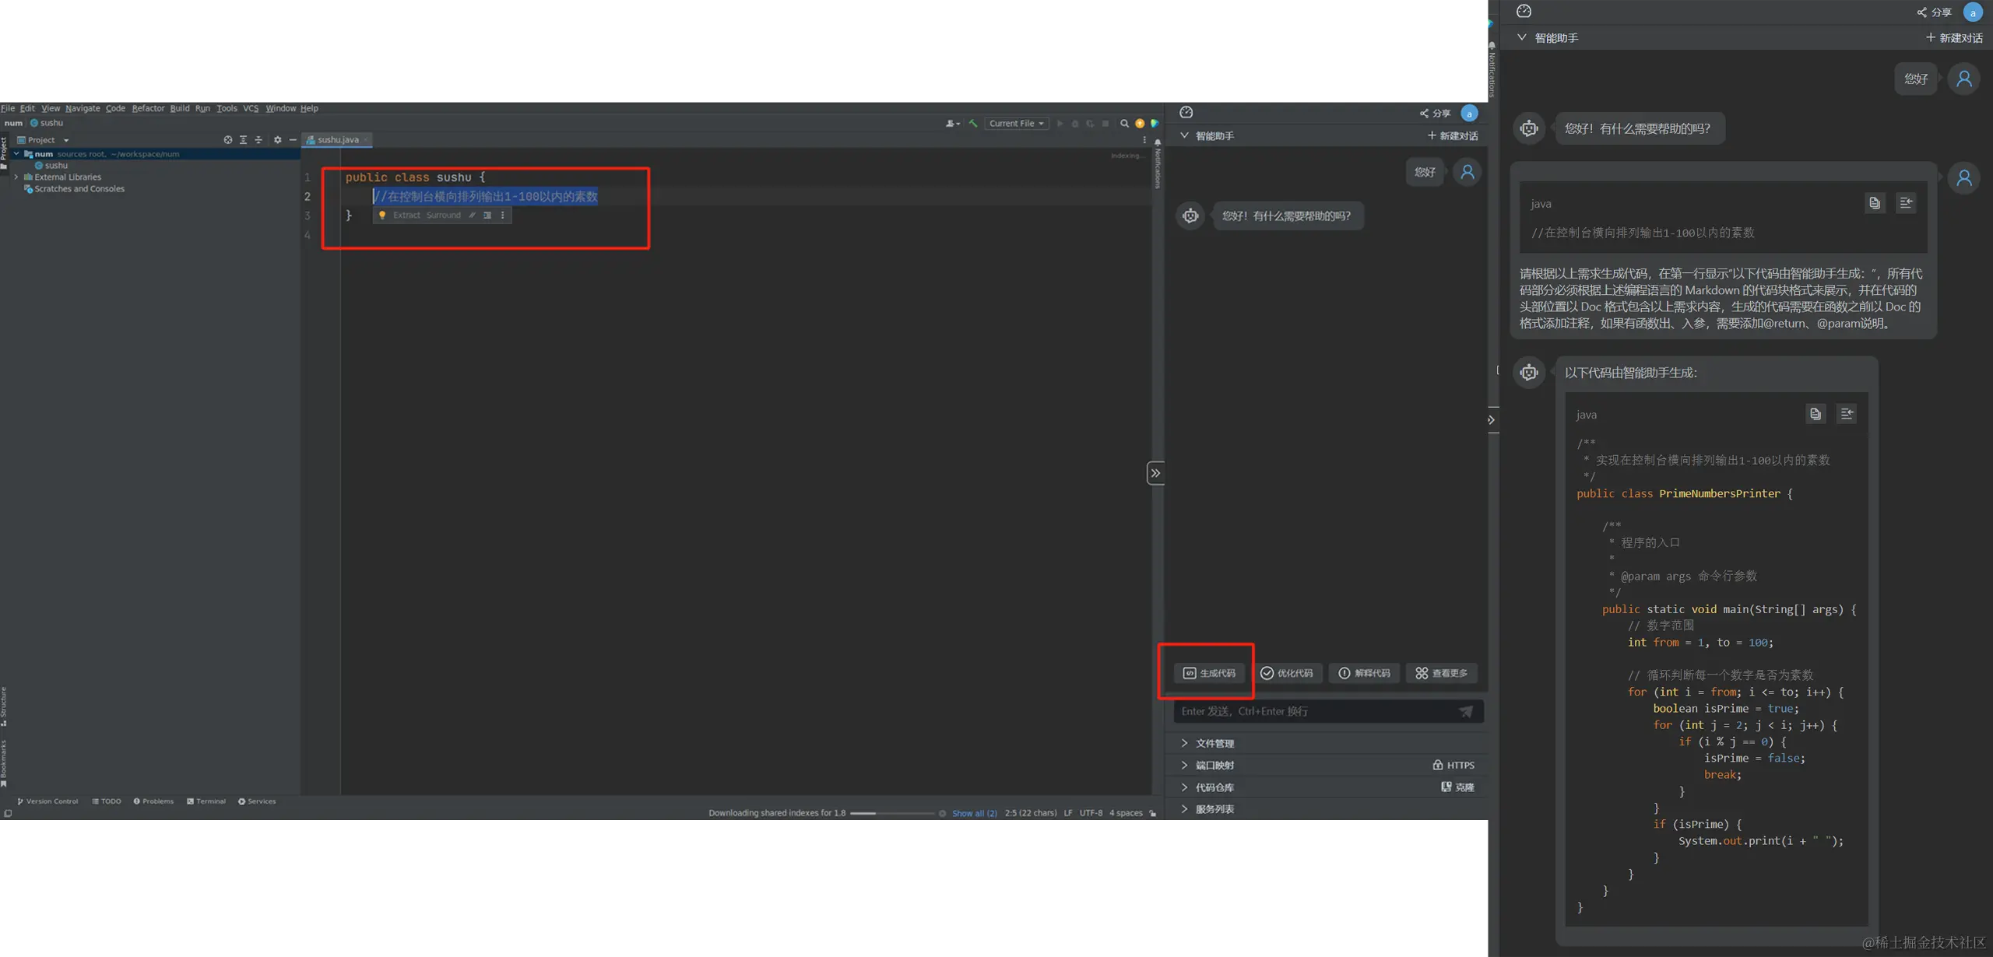This screenshot has width=1993, height=957.
Task: Click the Collapse All icon in Project panel
Action: 258,140
